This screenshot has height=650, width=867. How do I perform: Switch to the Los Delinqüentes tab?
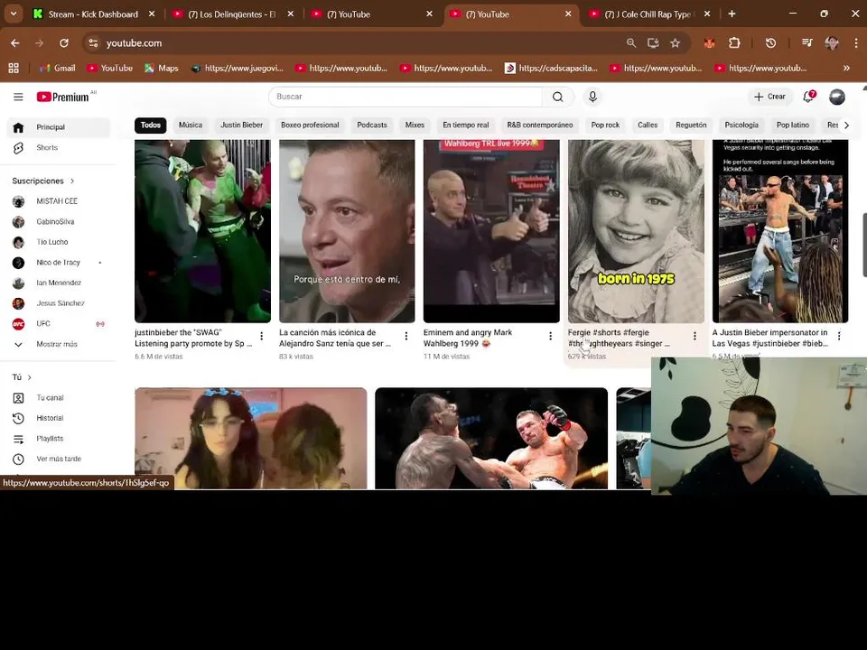click(232, 14)
